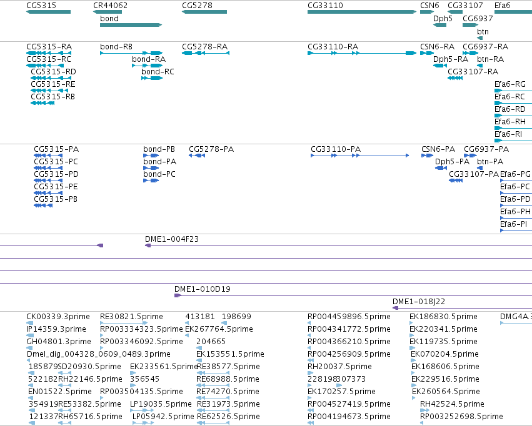Viewport: 532px width, 426px height.
Task: Select BAC clone DME1-004F23
Action: 338,245
